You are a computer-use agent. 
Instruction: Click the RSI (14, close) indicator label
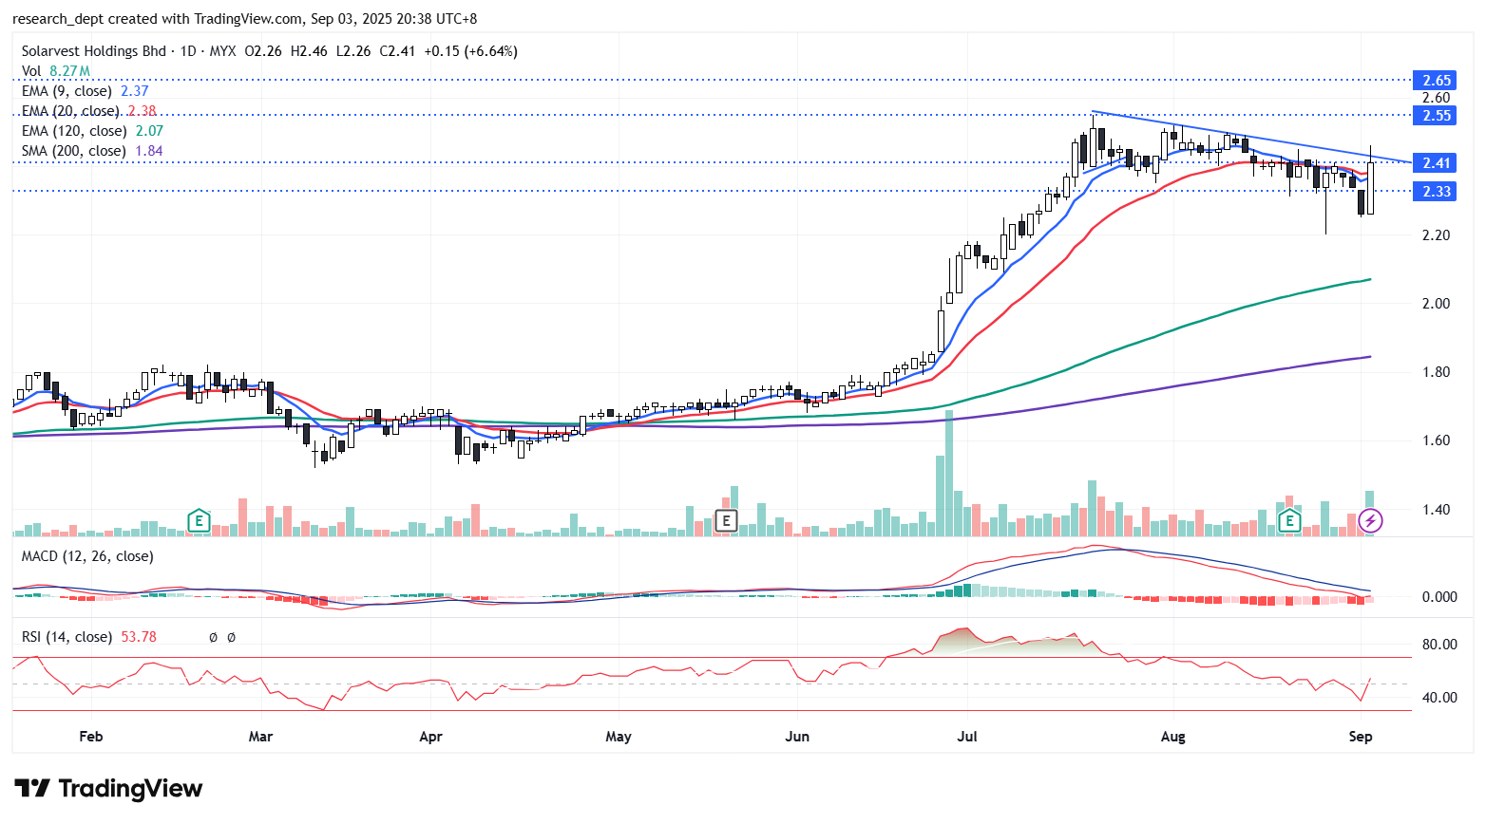coord(67,637)
